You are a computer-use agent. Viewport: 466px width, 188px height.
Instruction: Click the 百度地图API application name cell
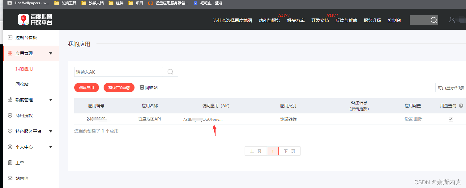click(x=150, y=119)
